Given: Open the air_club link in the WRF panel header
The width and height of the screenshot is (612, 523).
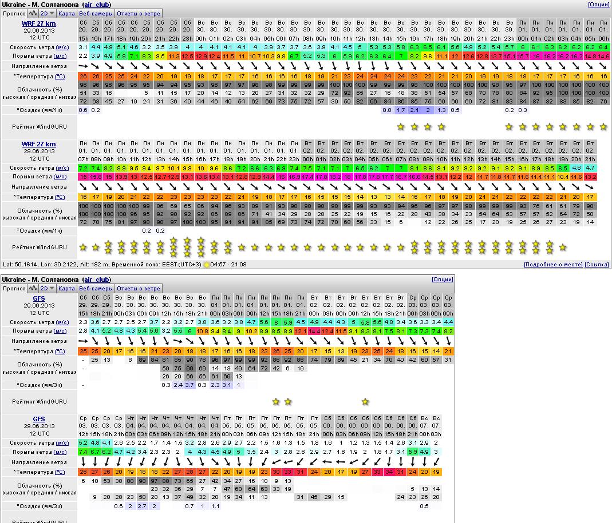Looking at the screenshot, I should point(97,5).
